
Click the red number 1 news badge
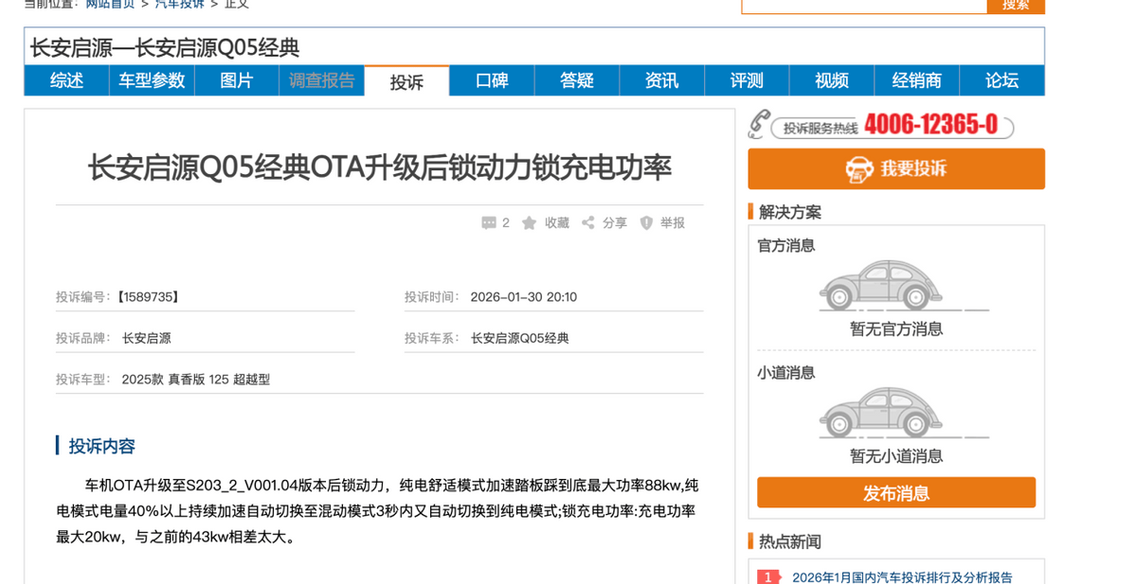pyautogui.click(x=768, y=576)
